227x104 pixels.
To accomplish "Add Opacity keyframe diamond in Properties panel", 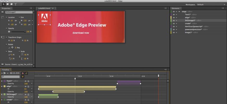I will click(6, 28).
